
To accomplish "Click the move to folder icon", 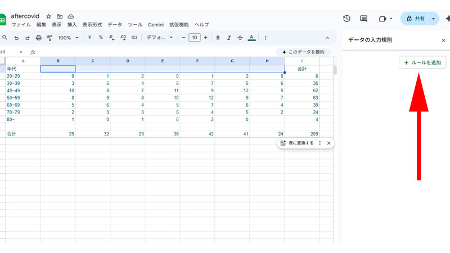I will point(60,16).
